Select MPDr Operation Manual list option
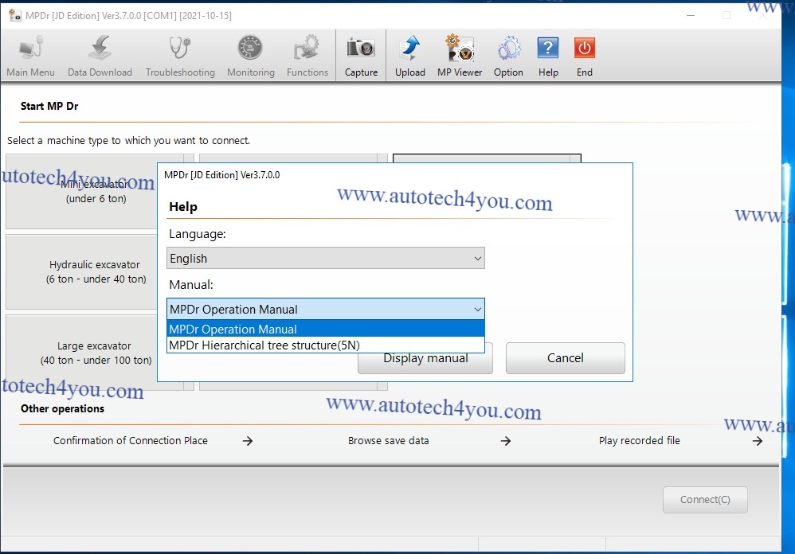The width and height of the screenshot is (795, 554). point(325,330)
